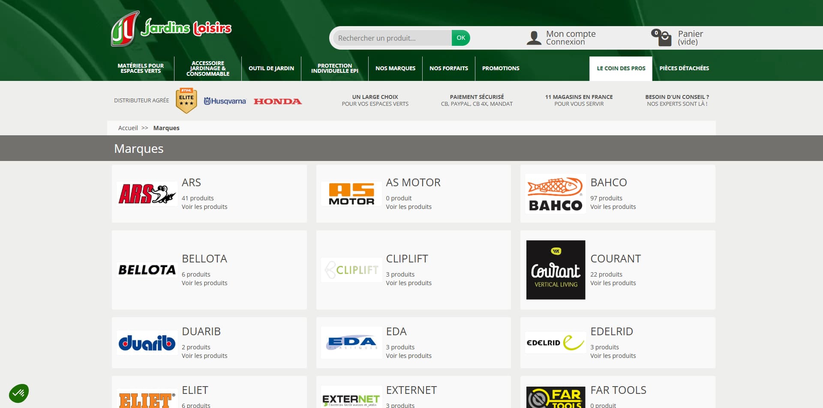Open the DUARIB brand title
The width and height of the screenshot is (823, 408).
pos(201,331)
